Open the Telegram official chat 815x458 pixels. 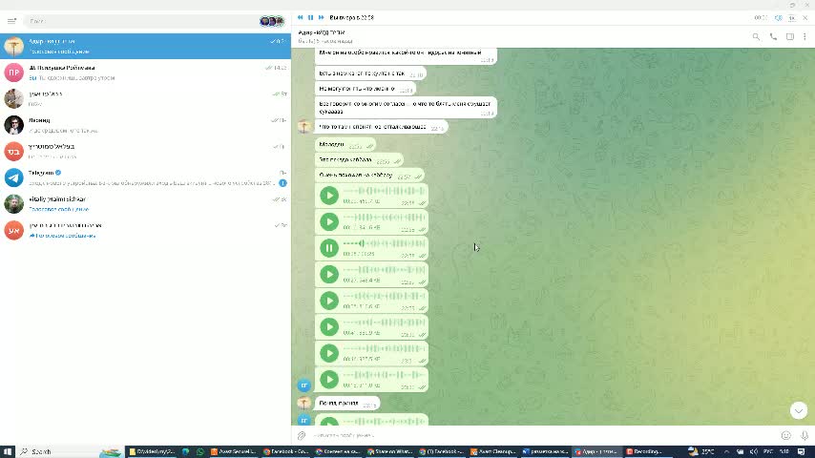coord(143,177)
